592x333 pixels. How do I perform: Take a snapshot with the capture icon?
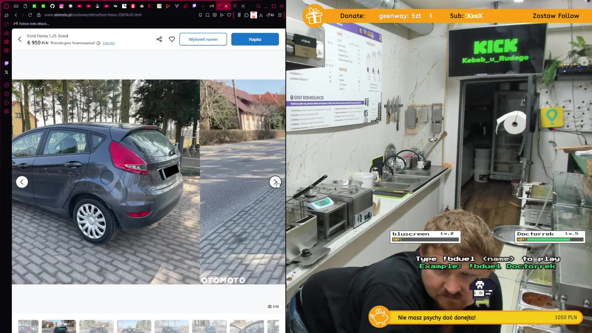click(x=207, y=15)
